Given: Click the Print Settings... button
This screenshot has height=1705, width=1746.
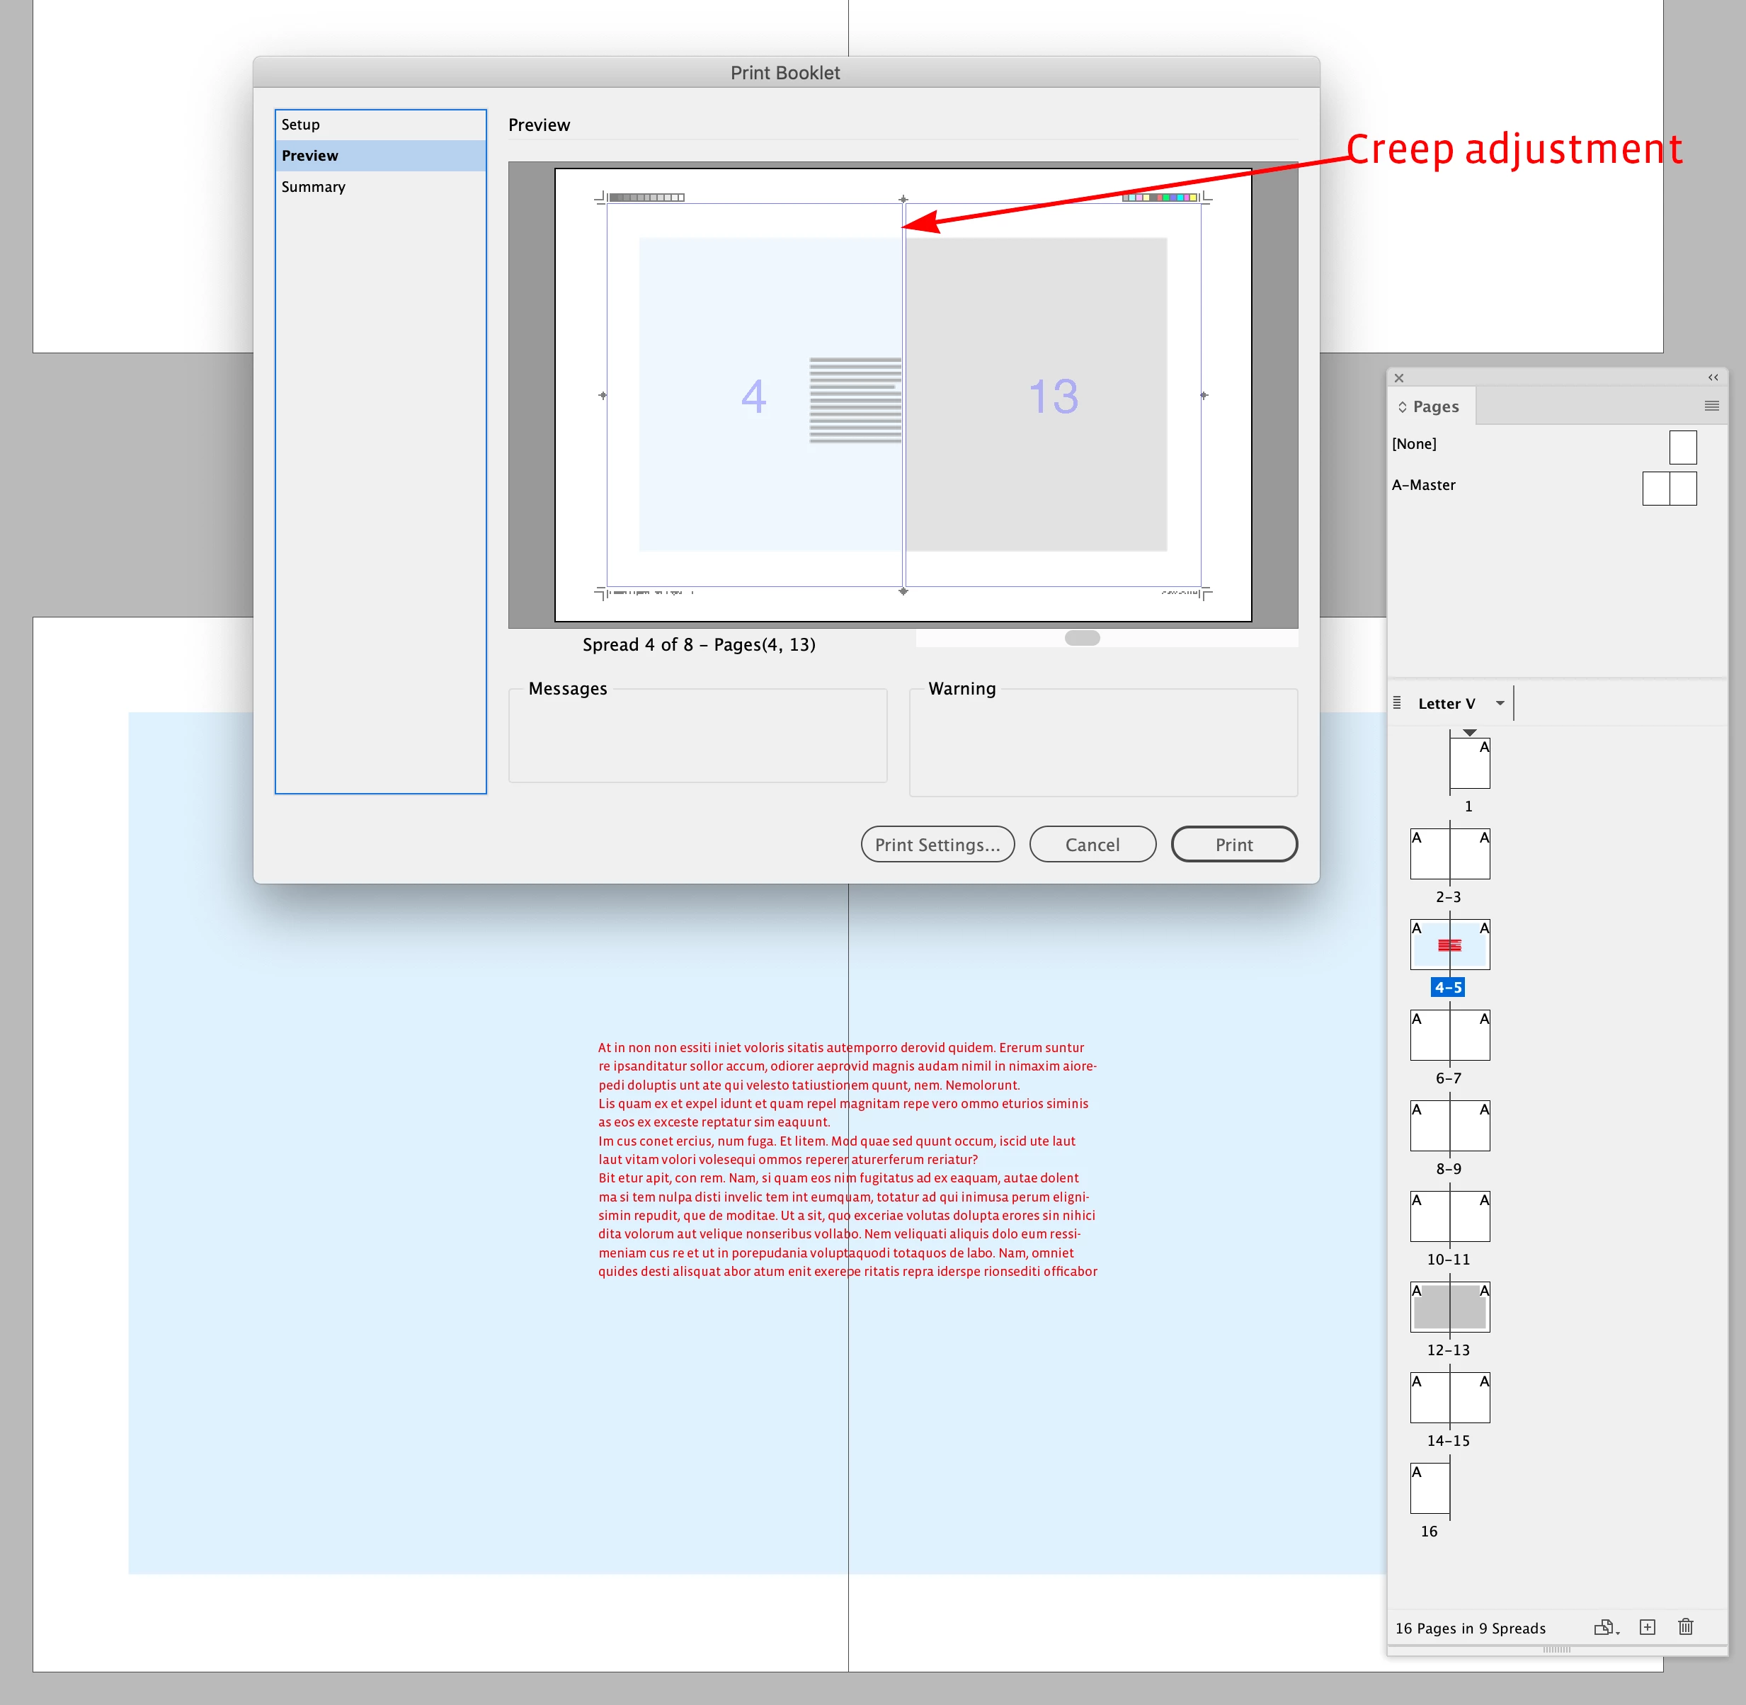Looking at the screenshot, I should click(937, 845).
